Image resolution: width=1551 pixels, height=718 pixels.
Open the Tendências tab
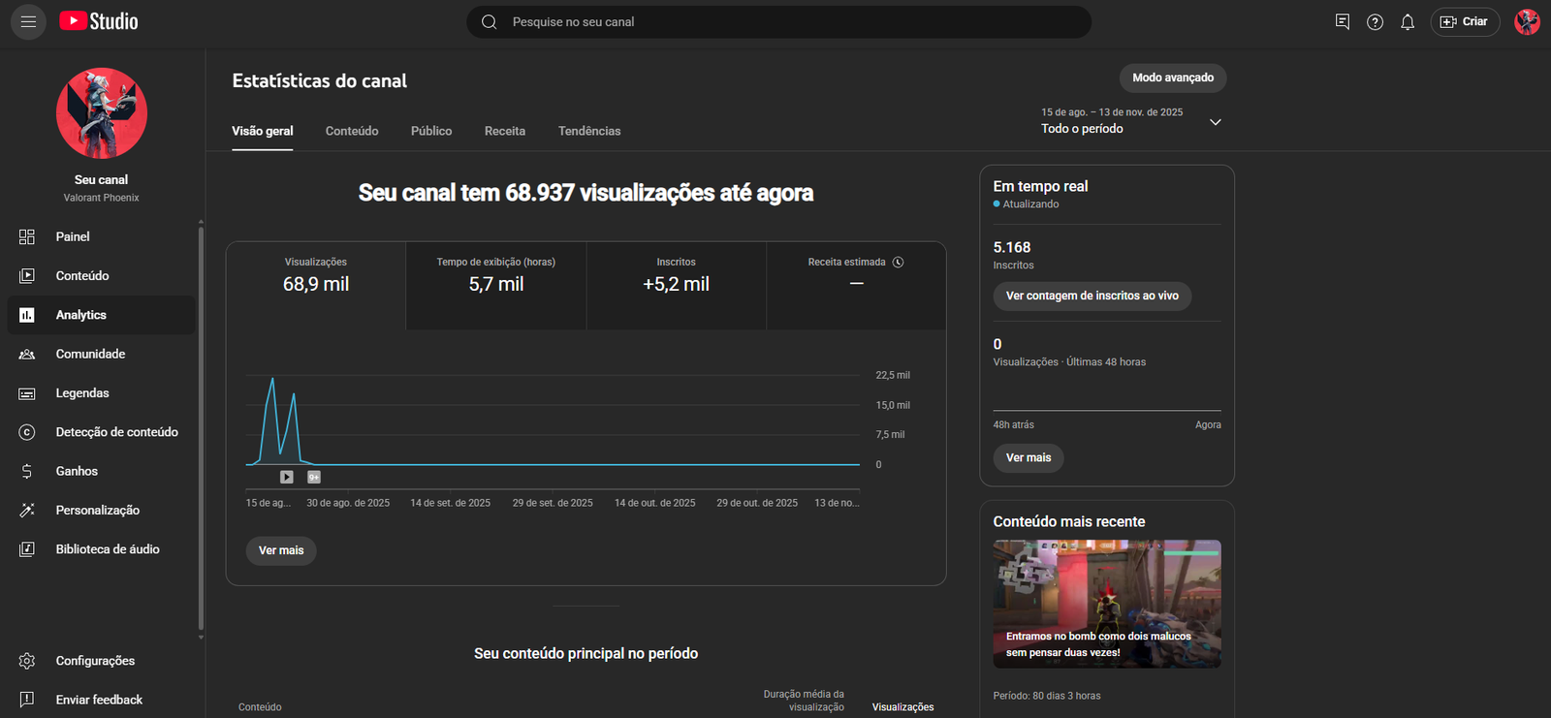[x=589, y=131]
